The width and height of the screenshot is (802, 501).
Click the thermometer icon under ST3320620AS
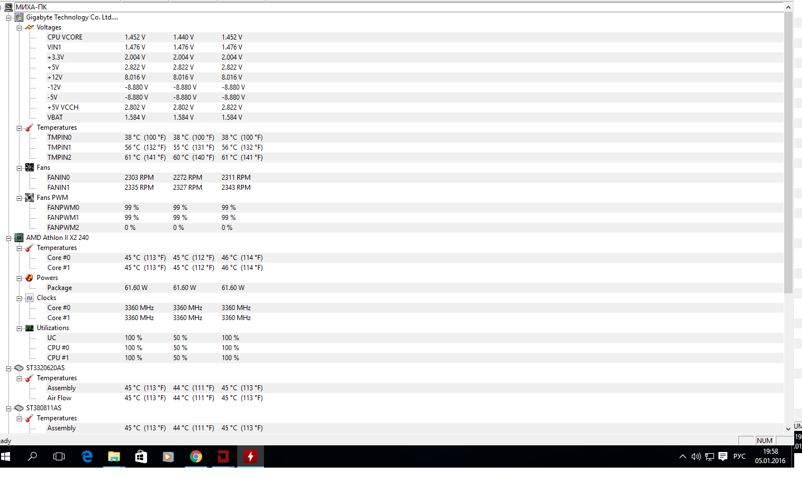30,378
